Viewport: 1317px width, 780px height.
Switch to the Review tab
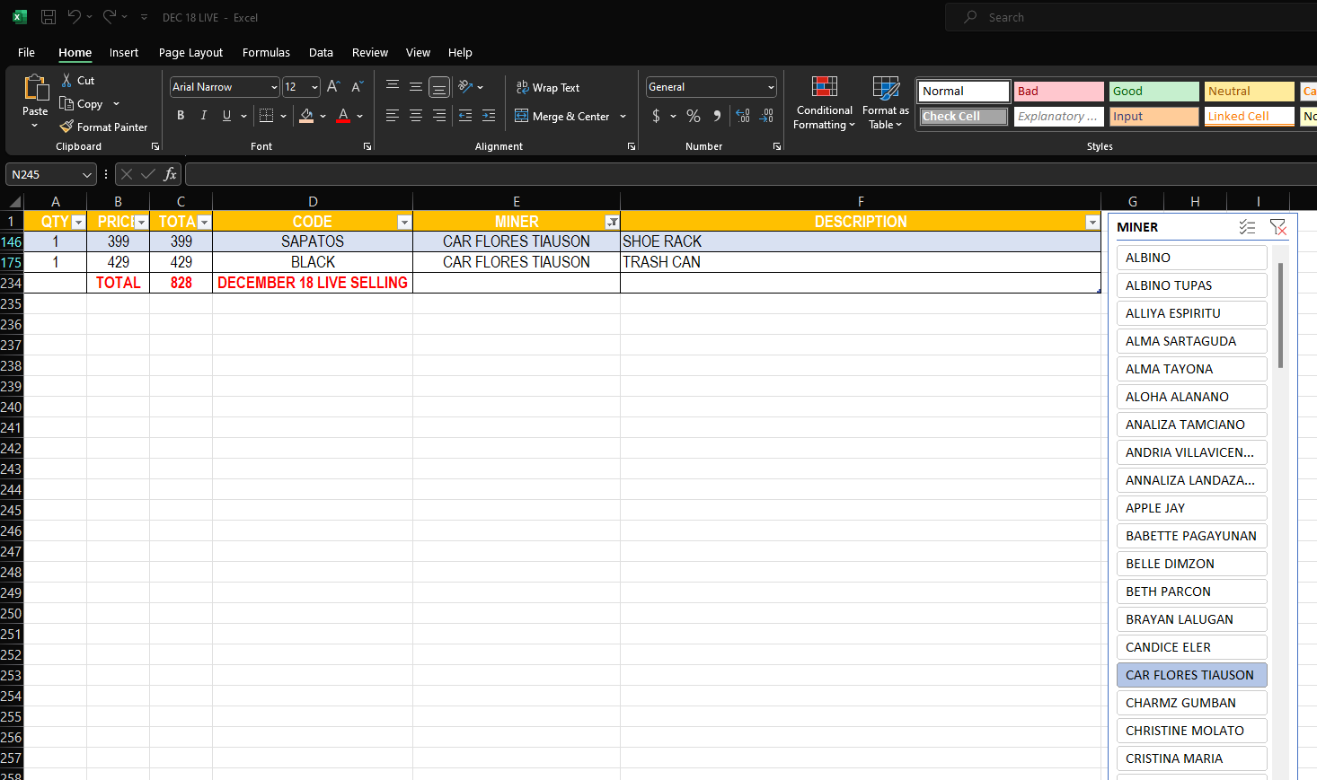click(x=370, y=53)
